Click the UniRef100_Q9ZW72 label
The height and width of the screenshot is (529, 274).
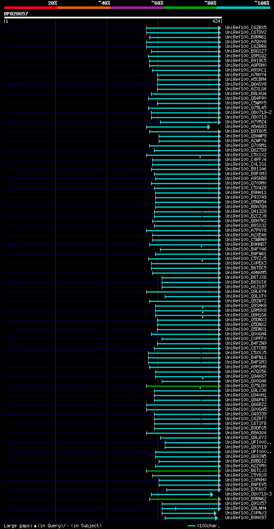click(x=246, y=301)
